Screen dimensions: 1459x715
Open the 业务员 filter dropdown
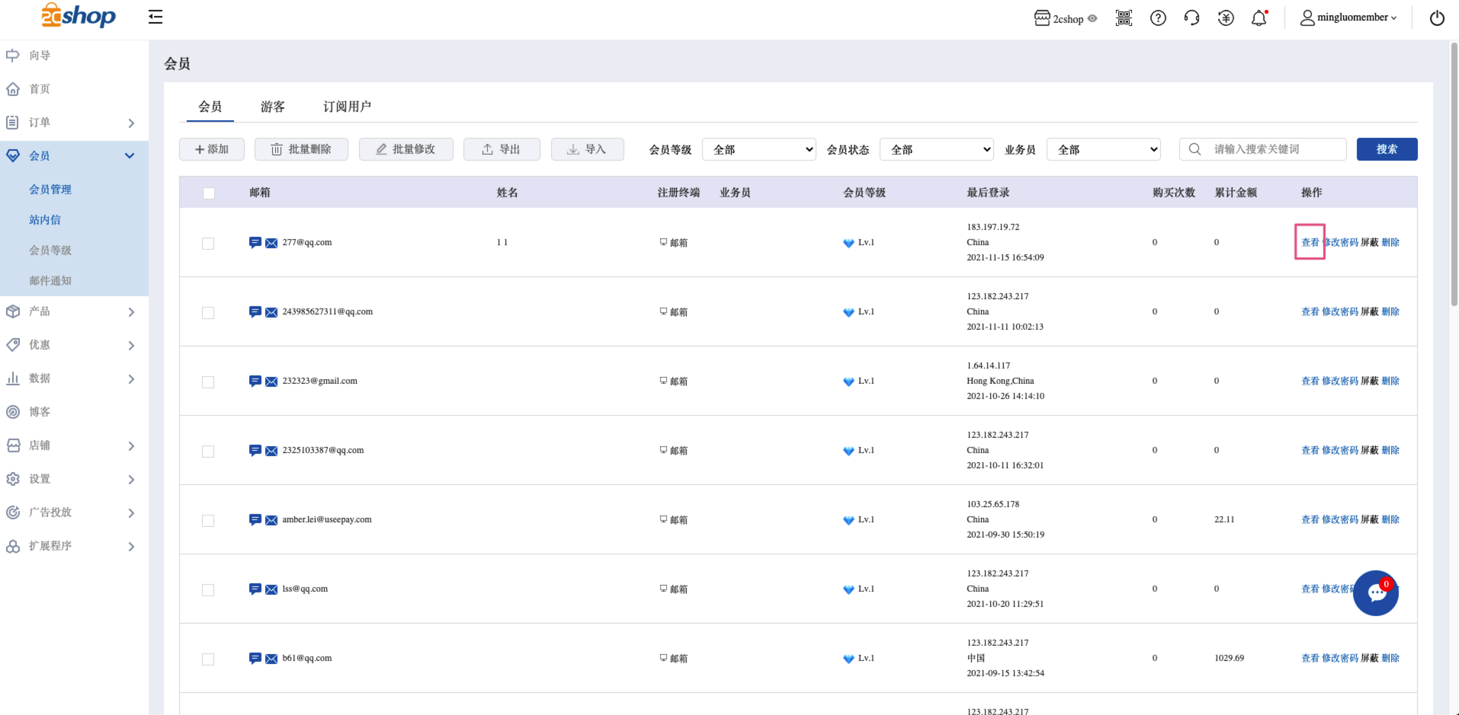(x=1103, y=149)
